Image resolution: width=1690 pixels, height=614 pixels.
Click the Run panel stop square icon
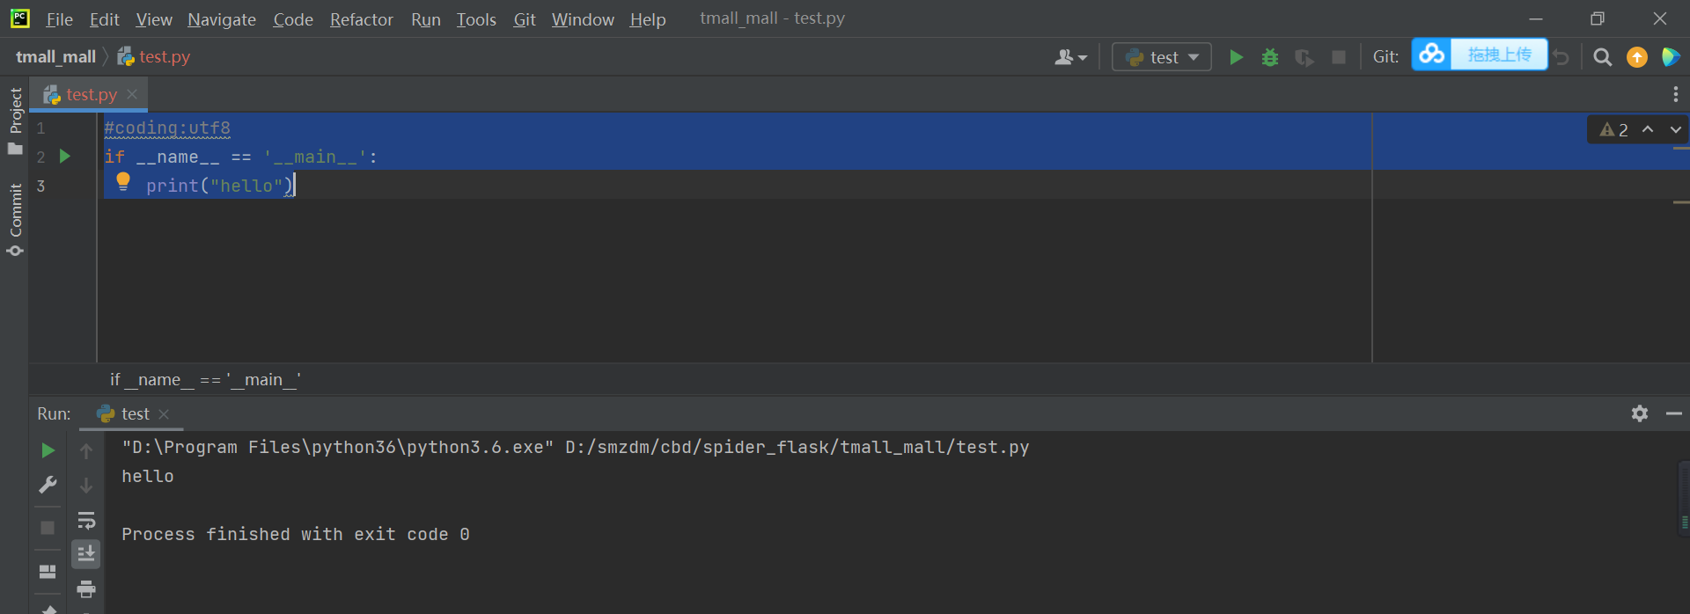48,527
